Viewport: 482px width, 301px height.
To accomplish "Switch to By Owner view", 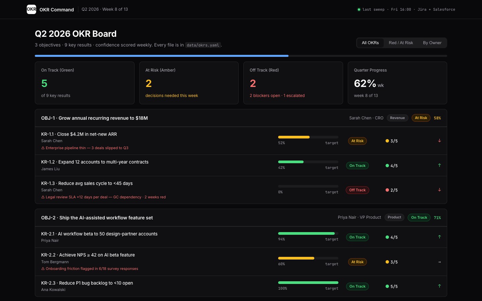I will (x=432, y=43).
